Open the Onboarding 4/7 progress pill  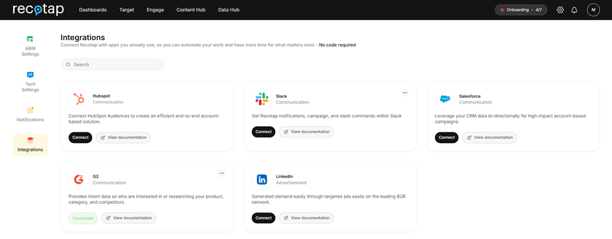[x=520, y=10]
